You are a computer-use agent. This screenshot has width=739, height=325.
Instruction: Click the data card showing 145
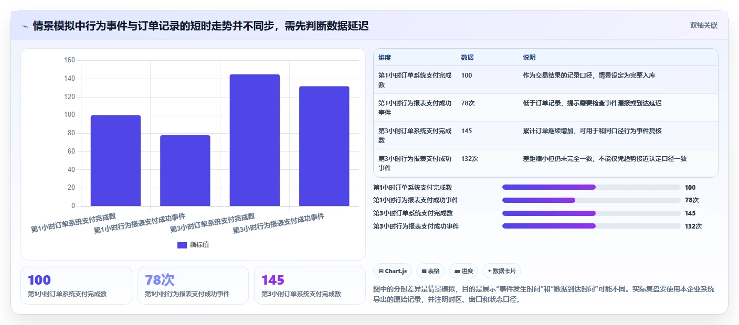click(310, 285)
